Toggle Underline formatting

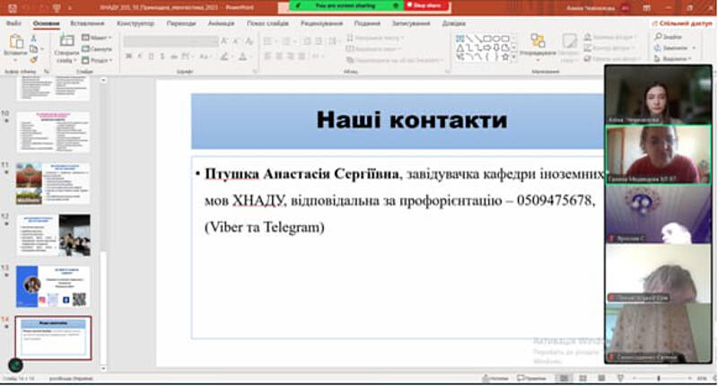(x=151, y=57)
